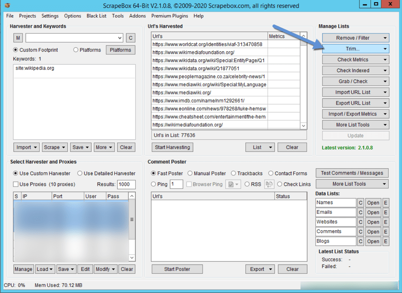Edit the Comments list with E button
The height and width of the screenshot is (293, 402).
click(x=386, y=232)
